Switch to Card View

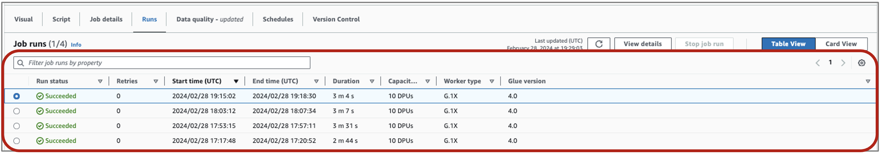[841, 44]
